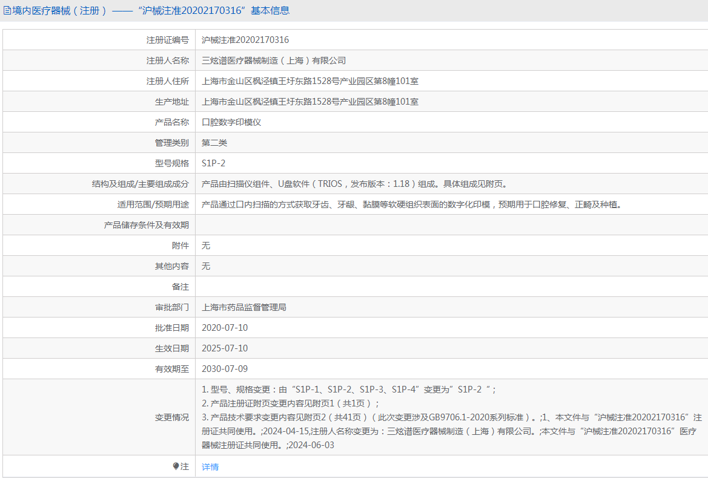The height and width of the screenshot is (479, 708).
Task: Click the product name 口腔数字印模仪
Action: 231,122
